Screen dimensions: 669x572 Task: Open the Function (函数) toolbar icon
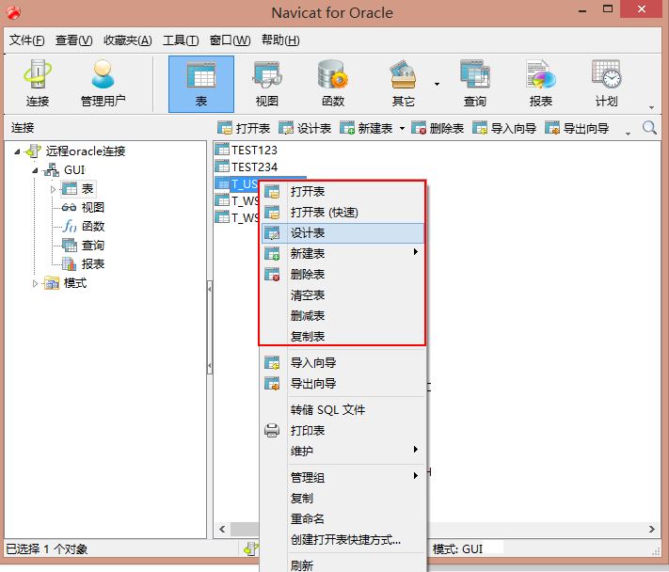coord(333,84)
